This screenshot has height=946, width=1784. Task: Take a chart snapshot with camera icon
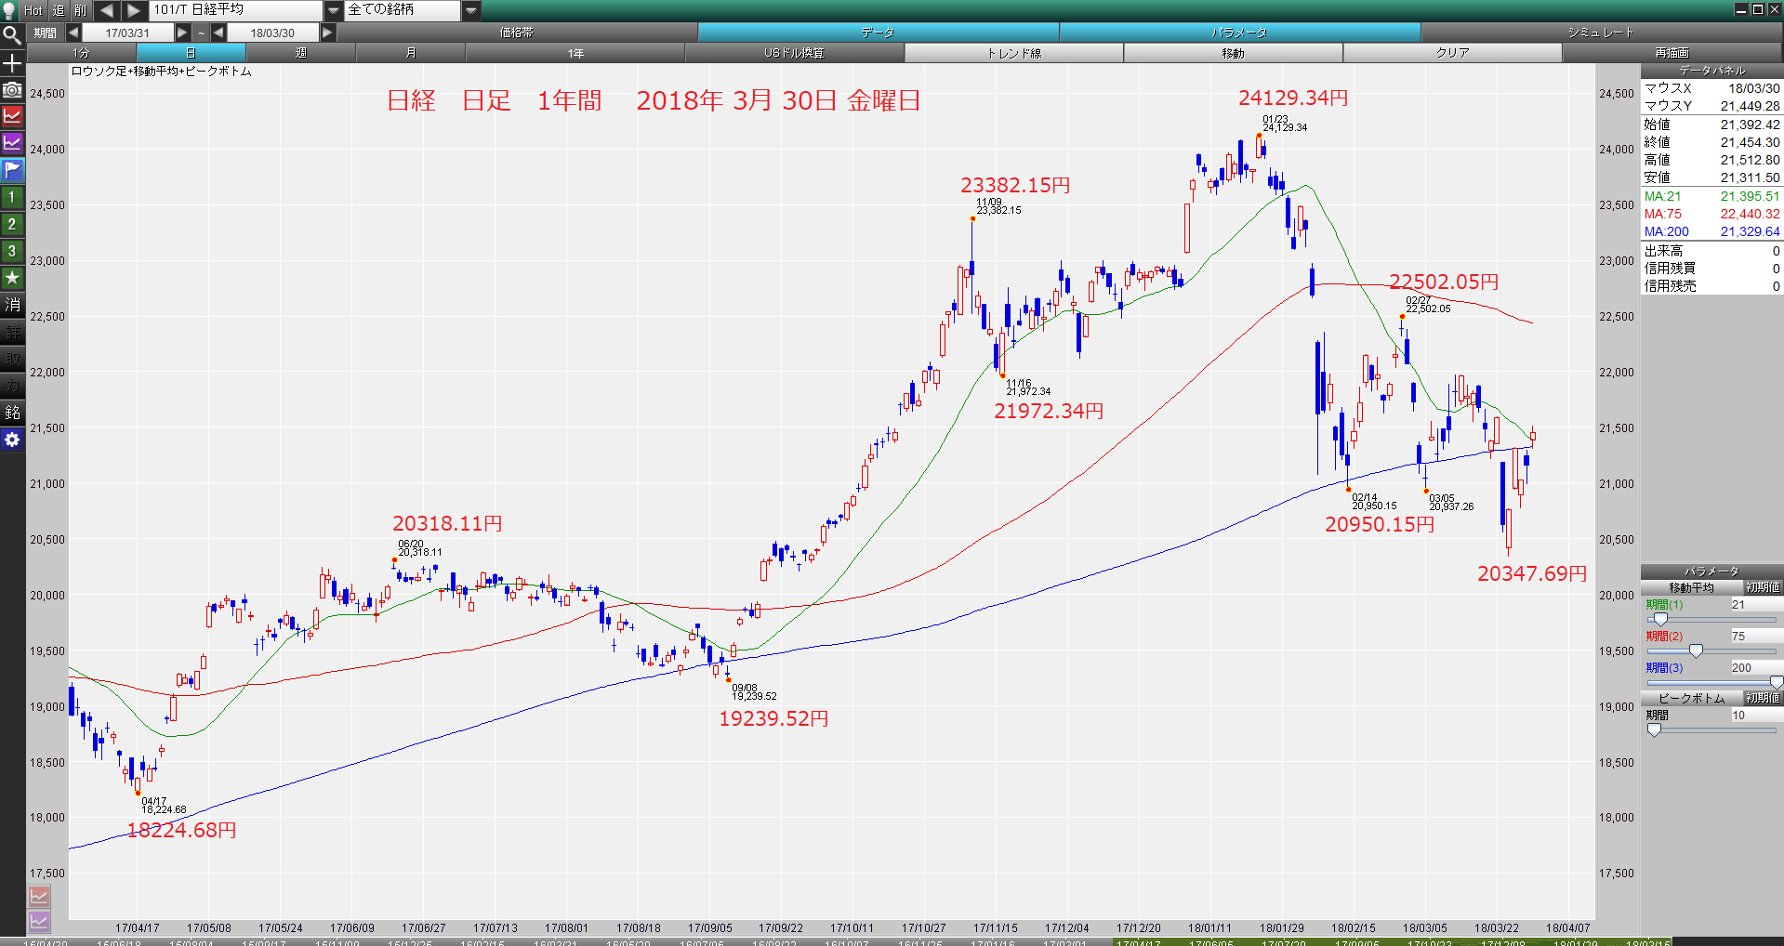pos(12,90)
